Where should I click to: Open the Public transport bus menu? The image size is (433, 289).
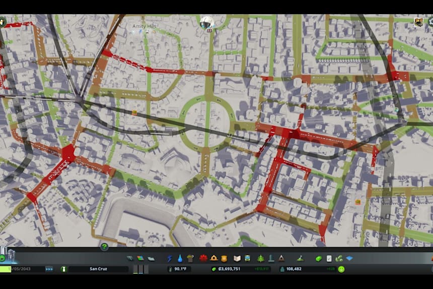point(247,258)
